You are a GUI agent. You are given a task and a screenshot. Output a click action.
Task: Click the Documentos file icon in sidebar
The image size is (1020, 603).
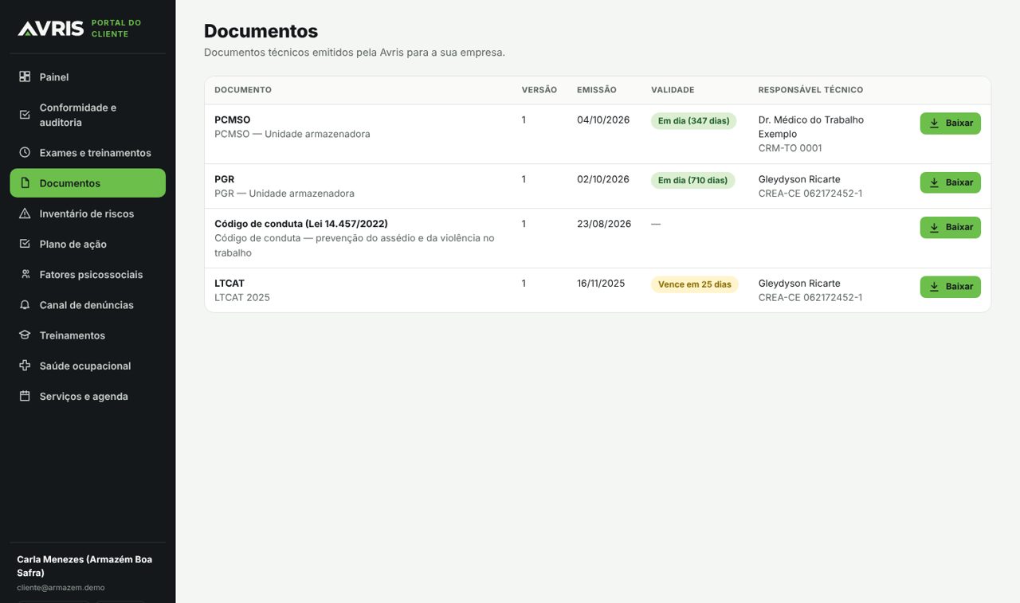(25, 183)
